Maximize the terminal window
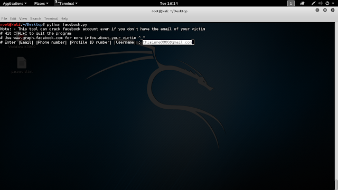 pos(325,10)
